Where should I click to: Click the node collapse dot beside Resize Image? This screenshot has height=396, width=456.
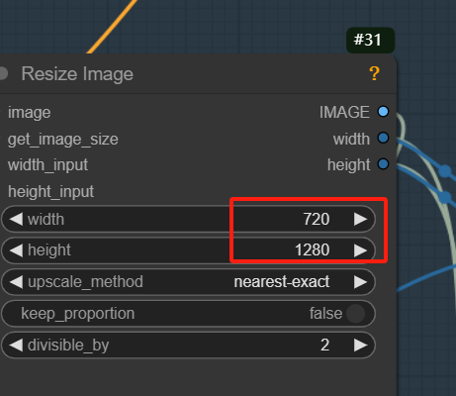coord(3,73)
